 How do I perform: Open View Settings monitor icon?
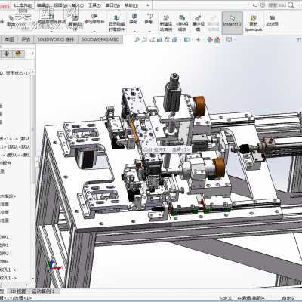coord(229,39)
